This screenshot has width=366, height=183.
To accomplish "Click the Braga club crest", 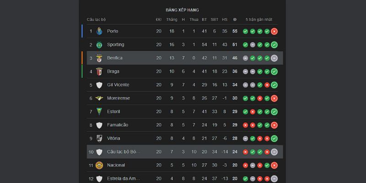I will (99, 71).
